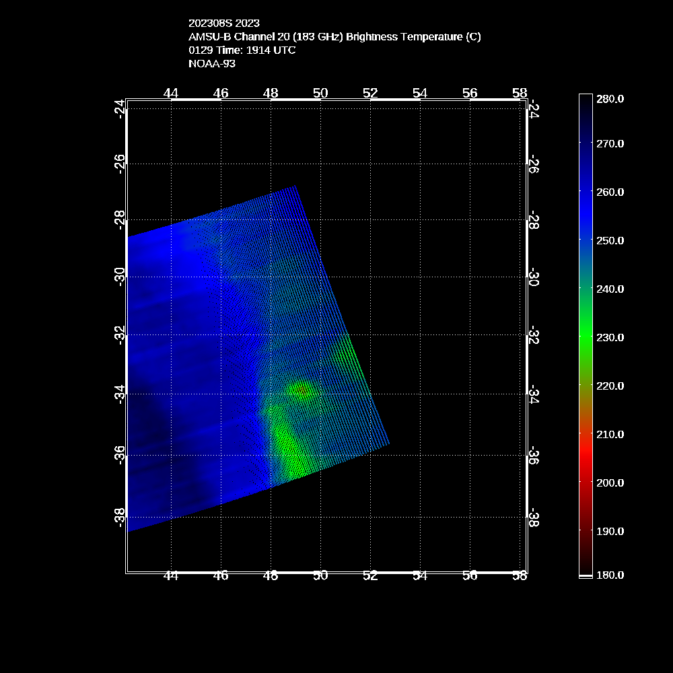Click the -32 latitude label on left axis
The width and height of the screenshot is (673, 673).
pyautogui.click(x=118, y=334)
